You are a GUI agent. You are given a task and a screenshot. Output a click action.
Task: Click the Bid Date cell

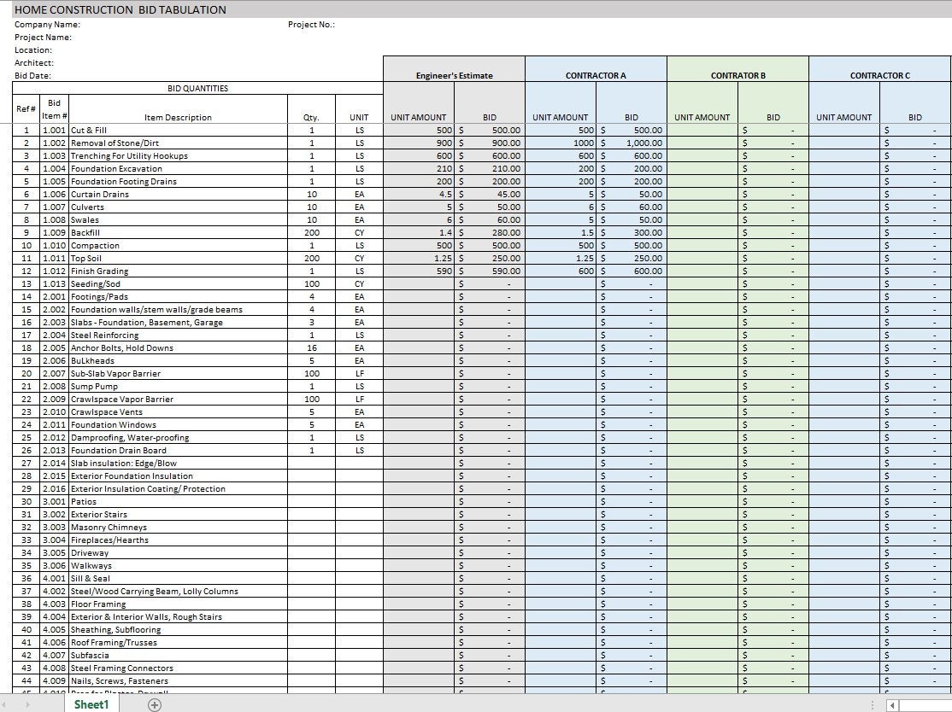pos(32,75)
